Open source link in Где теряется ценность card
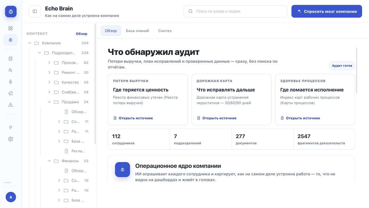This screenshot has width=369, height=208. [x=133, y=118]
